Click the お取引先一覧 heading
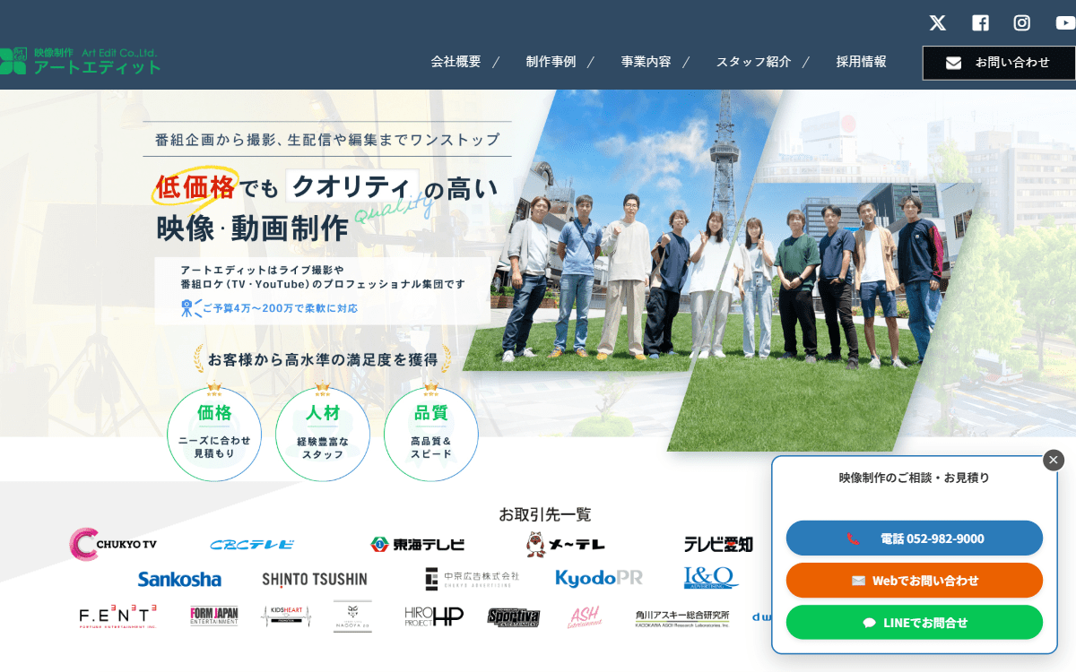 (545, 514)
